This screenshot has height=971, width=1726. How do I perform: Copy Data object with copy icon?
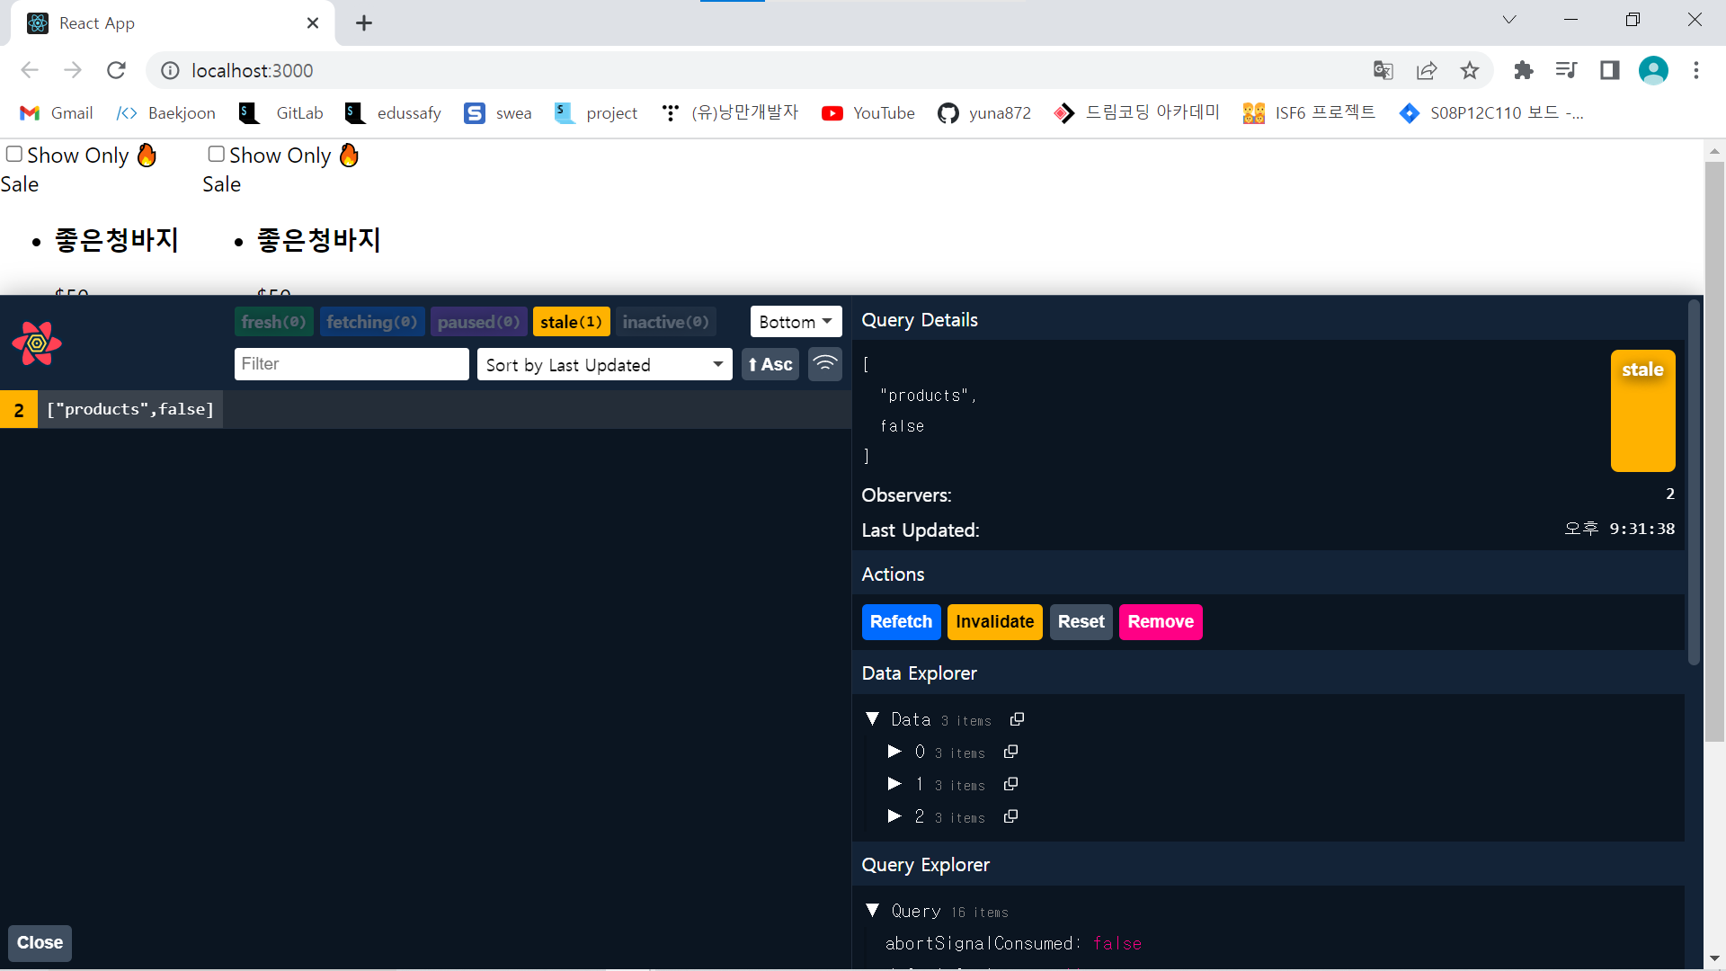(x=1017, y=719)
